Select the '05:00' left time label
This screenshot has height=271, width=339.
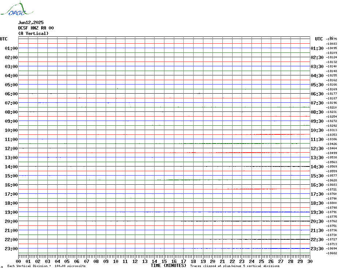(11, 85)
